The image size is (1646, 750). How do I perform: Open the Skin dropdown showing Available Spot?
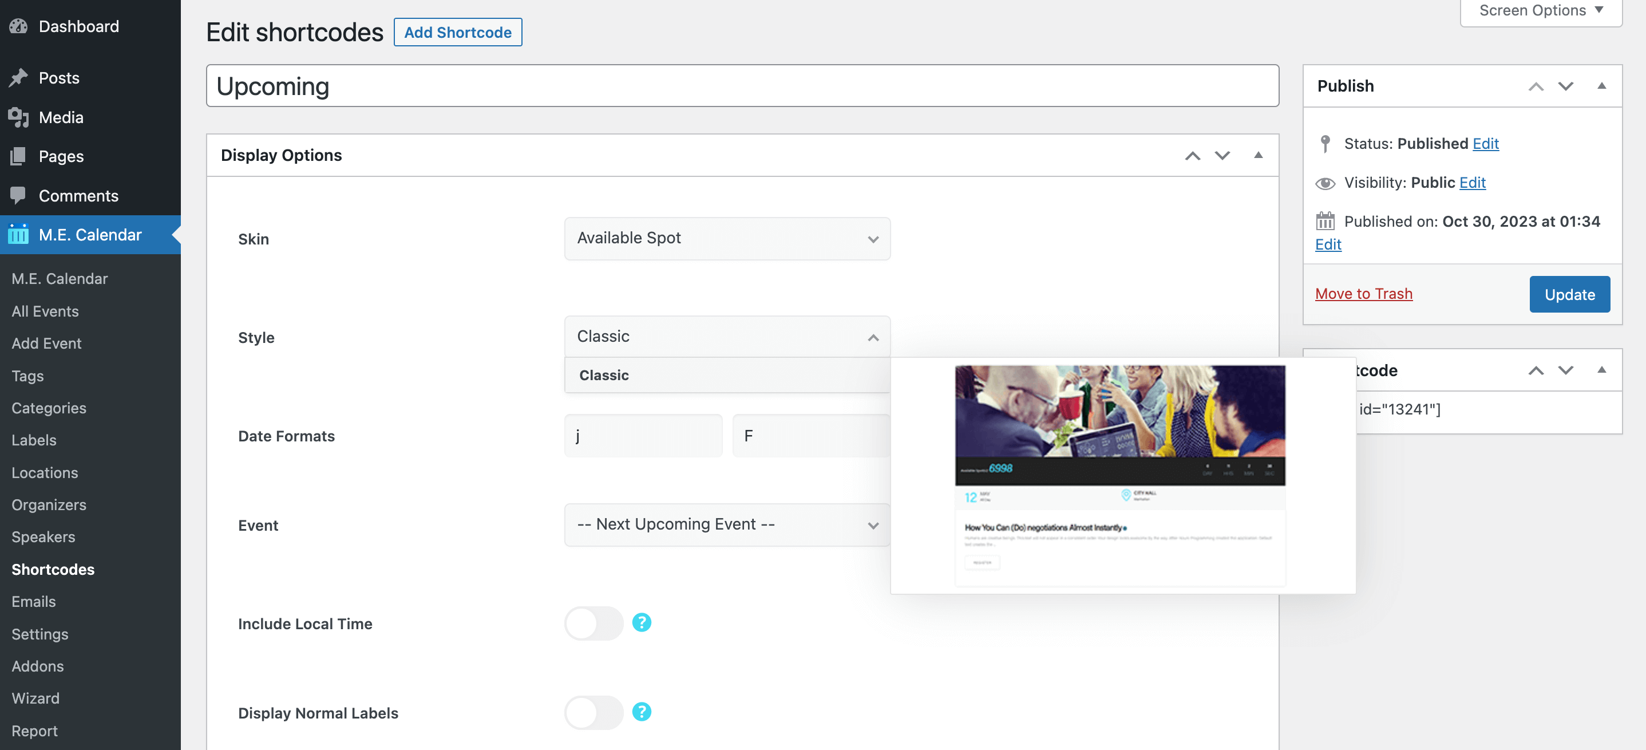pos(727,239)
